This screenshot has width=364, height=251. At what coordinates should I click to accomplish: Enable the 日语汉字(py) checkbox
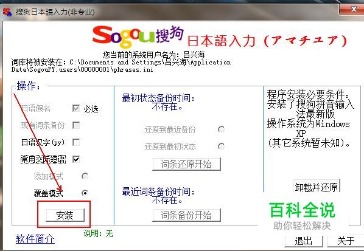(76, 142)
